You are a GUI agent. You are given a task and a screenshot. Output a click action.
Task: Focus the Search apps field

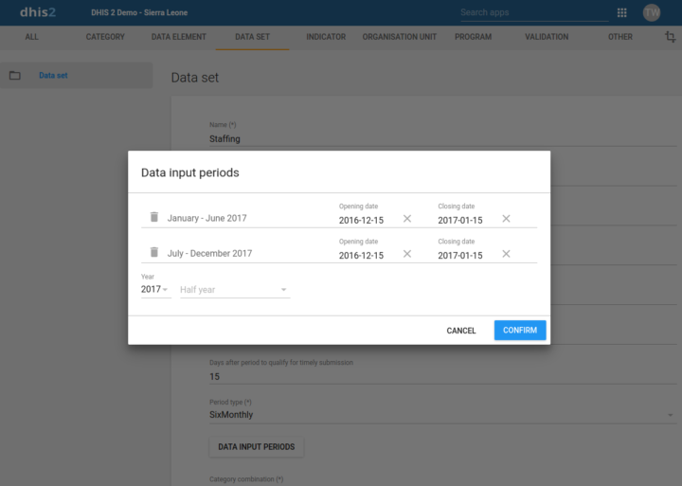[534, 12]
